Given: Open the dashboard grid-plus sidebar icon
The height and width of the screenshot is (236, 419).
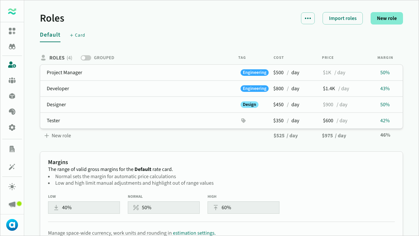Looking at the screenshot, I should point(12,31).
